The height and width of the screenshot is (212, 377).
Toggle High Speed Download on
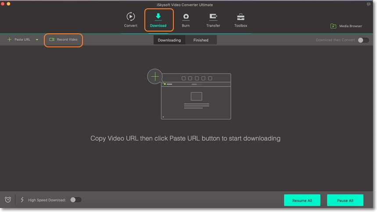click(75, 200)
